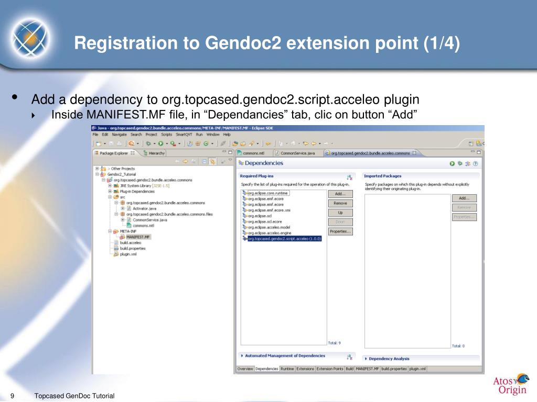Expand JRE System Library node
The image size is (537, 402).
(110, 186)
